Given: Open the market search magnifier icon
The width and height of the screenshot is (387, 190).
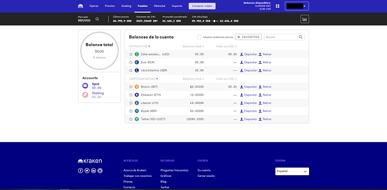Looking at the screenshot, I should [97, 19].
